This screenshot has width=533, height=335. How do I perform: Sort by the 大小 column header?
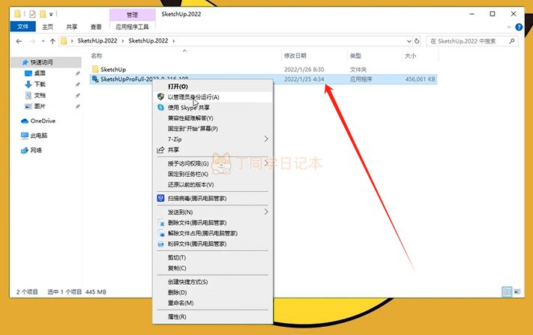click(410, 55)
